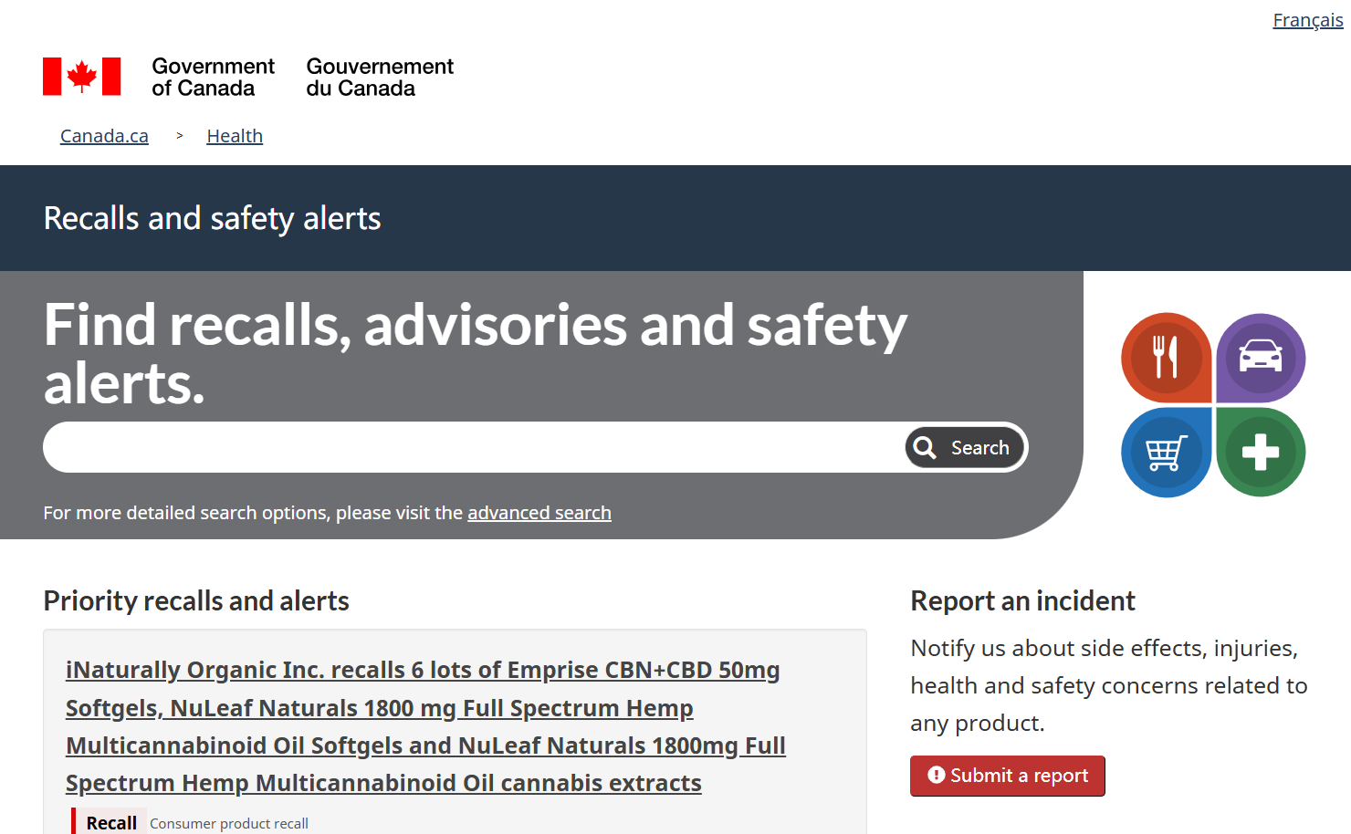
Task: Click the Gouvernement du Canada wordmark text
Action: 380,78
